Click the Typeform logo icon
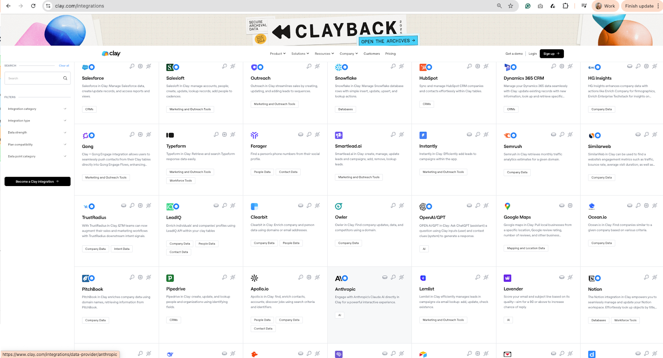Viewport: 663px width, 358px height. point(170,135)
